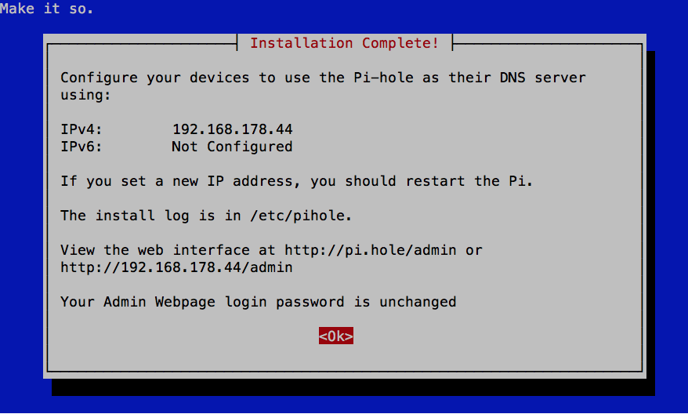This screenshot has height=414, width=688.
Task: Select the IPv4 address value 192.168.178.44
Action: click(x=233, y=129)
